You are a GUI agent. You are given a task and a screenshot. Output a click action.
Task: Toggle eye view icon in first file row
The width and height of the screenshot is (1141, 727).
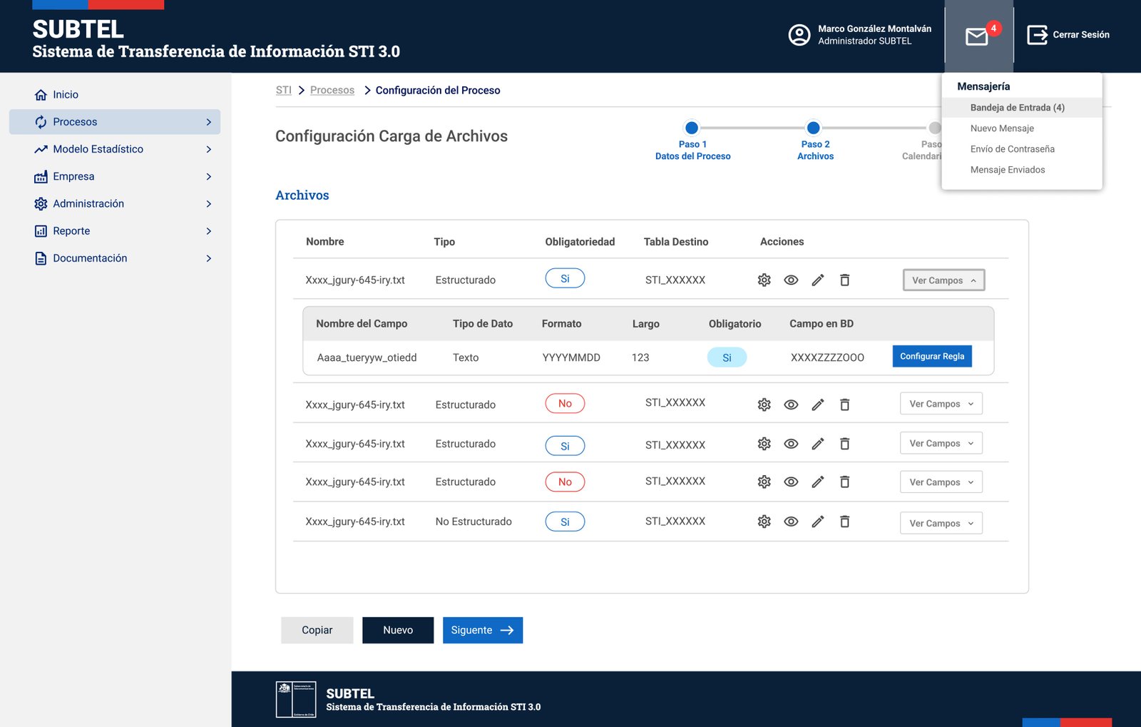[x=791, y=280]
